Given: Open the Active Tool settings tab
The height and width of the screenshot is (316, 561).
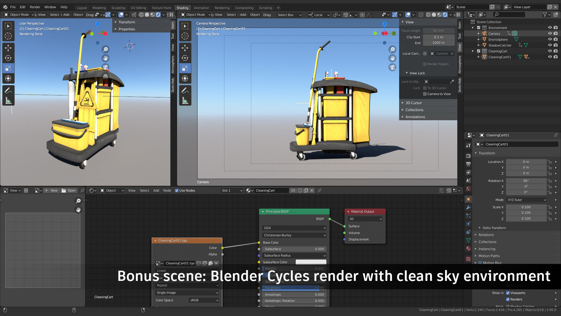Looking at the screenshot, I should click(468, 145).
